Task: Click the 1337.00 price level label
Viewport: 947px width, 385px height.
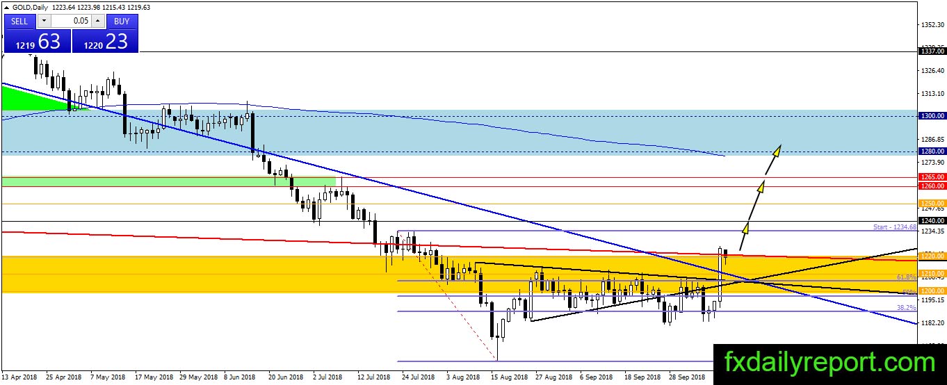Action: pos(932,51)
